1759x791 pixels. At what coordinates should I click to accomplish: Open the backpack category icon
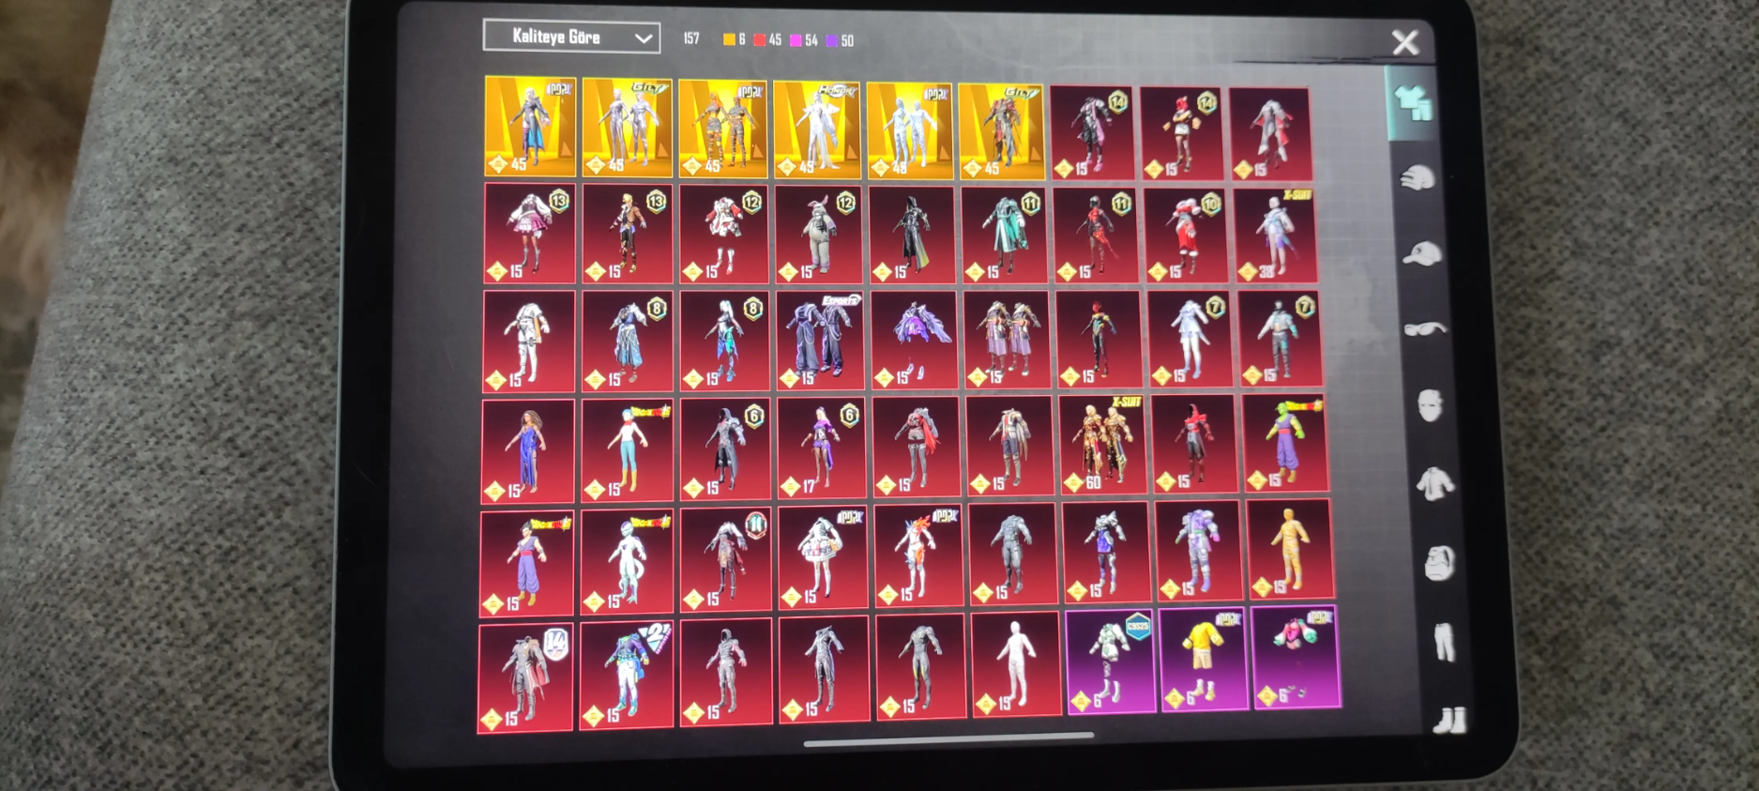[1439, 563]
